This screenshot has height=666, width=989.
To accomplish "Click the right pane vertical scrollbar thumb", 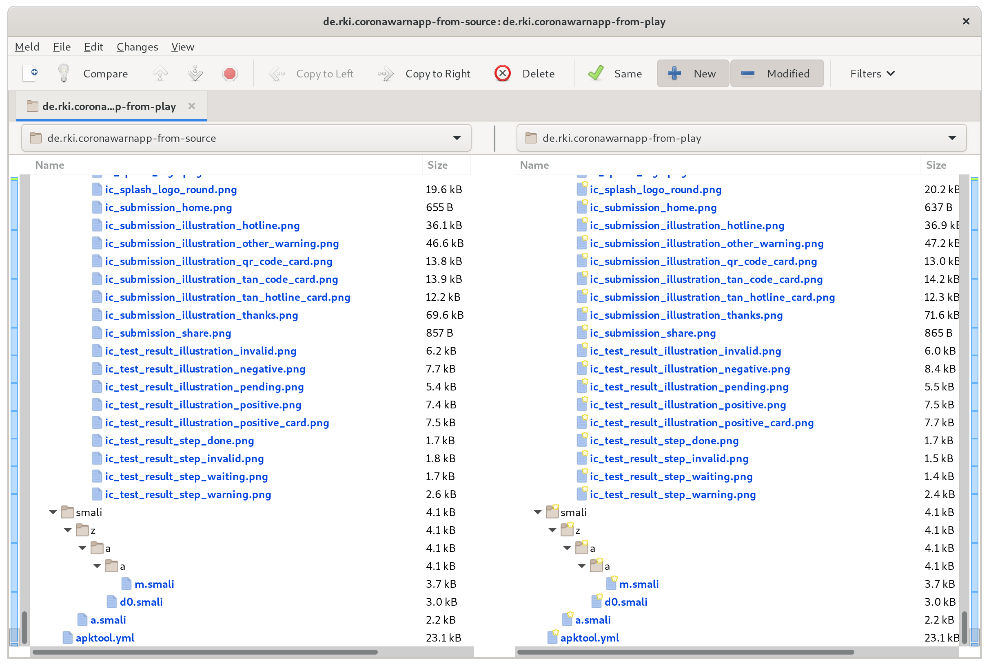I will 965,628.
